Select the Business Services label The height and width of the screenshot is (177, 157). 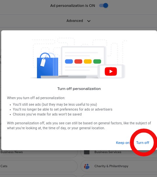click(108, 152)
